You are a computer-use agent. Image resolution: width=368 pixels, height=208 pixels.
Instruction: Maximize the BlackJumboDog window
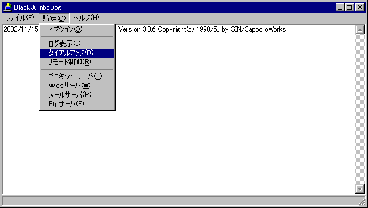point(349,7)
